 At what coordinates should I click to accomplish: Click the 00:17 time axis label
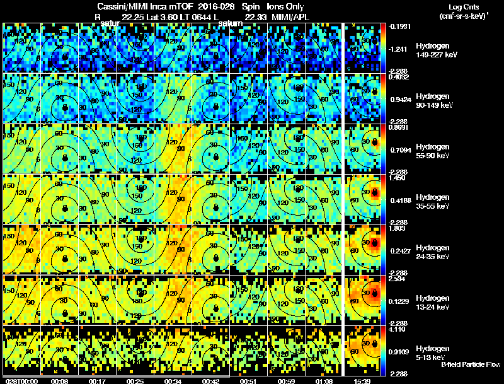(x=98, y=381)
